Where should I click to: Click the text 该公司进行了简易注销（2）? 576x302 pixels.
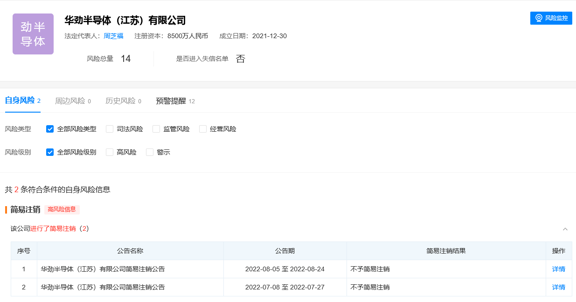[x=49, y=228]
